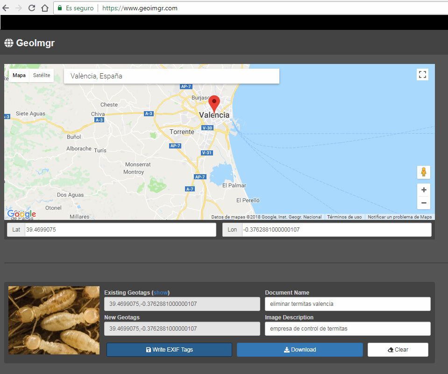Click the Write EXIF Tags button
448x374 pixels.
(169, 349)
